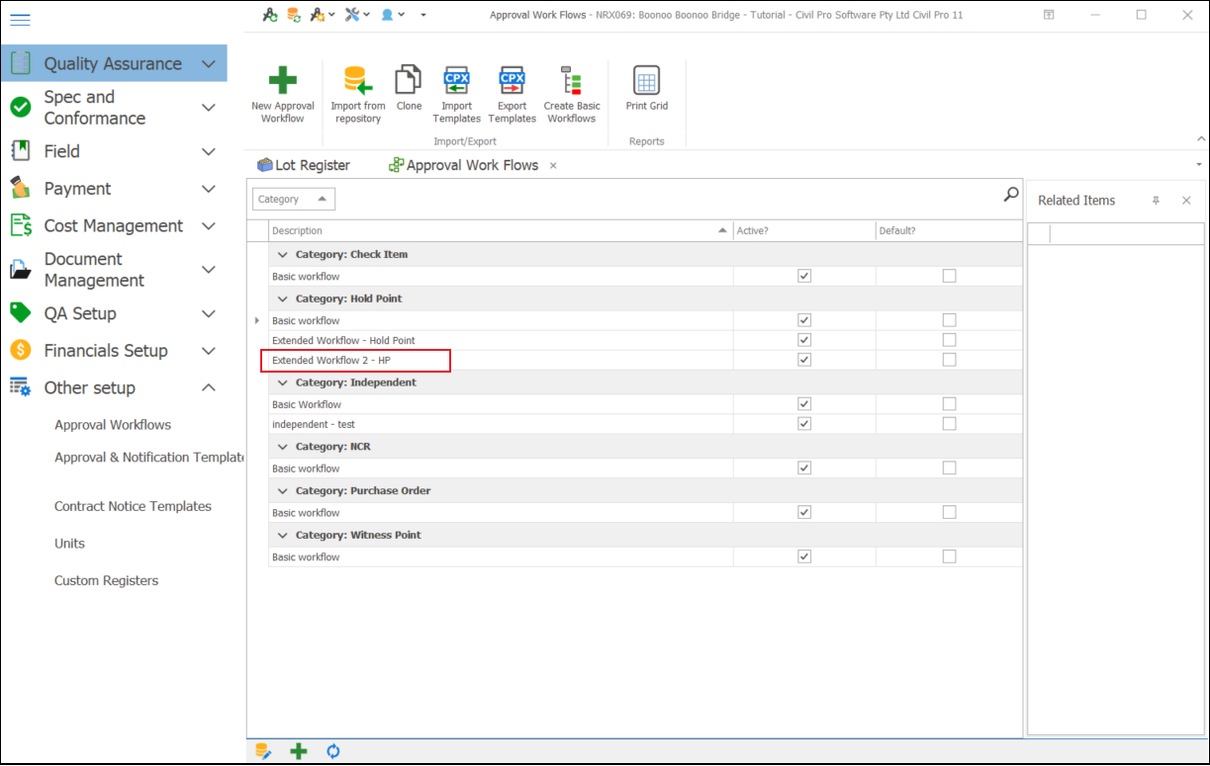Toggle Active for independent - test

804,423
